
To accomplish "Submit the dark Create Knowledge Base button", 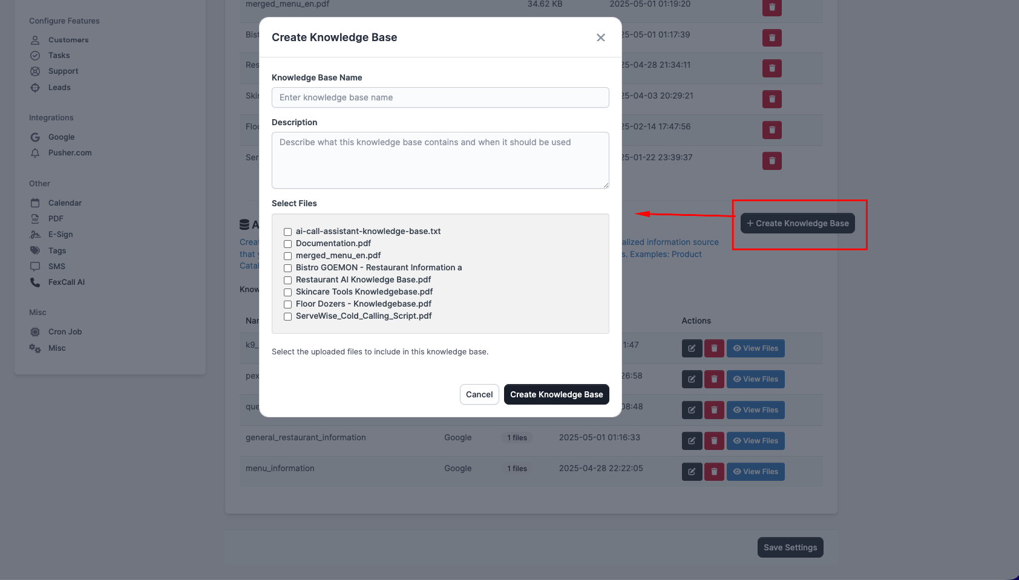I will pos(556,394).
